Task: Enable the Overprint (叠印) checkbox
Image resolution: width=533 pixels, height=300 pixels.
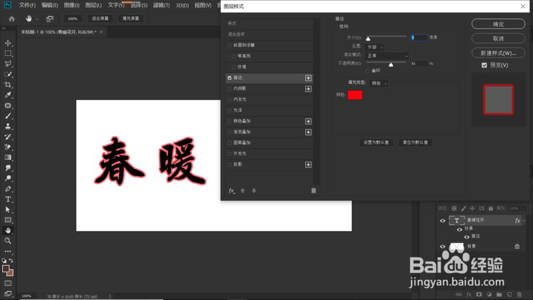Action: (368, 71)
